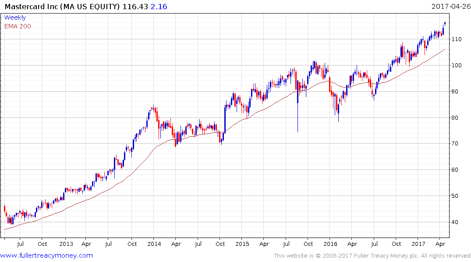471x262 pixels.
Task: Click the 2013 time axis label
Action: 66,244
